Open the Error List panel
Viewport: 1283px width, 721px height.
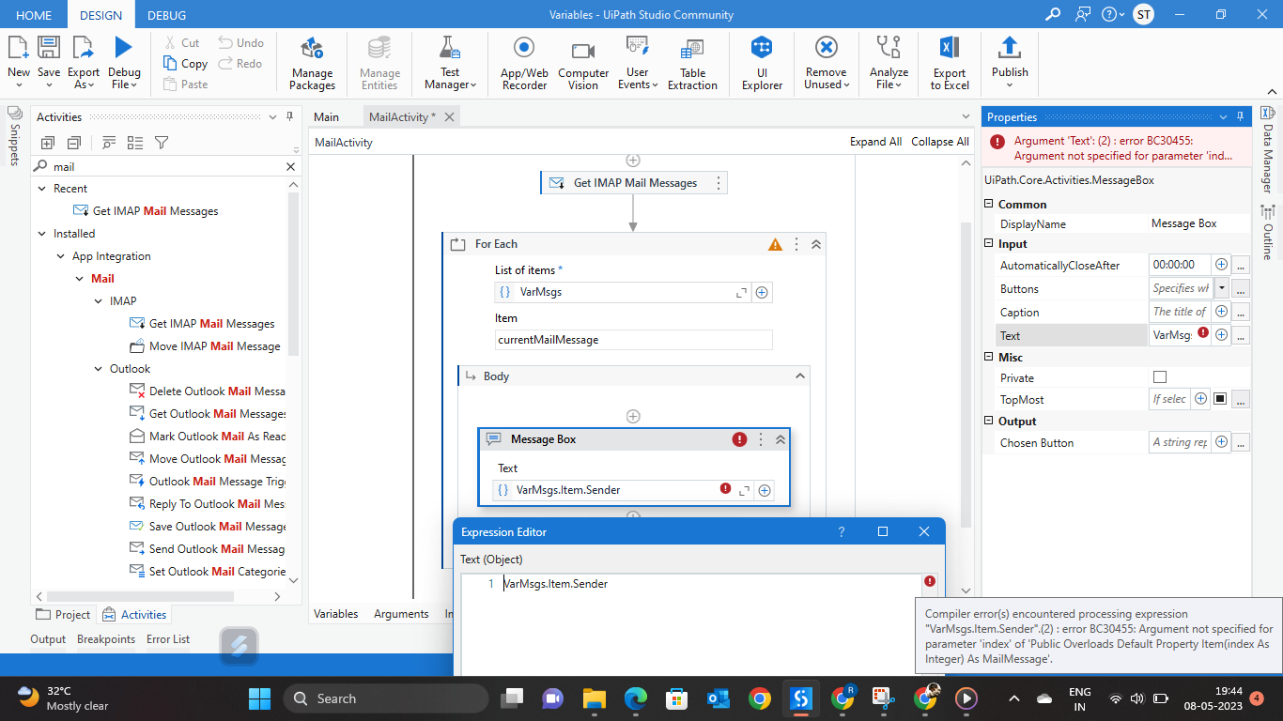pos(168,639)
